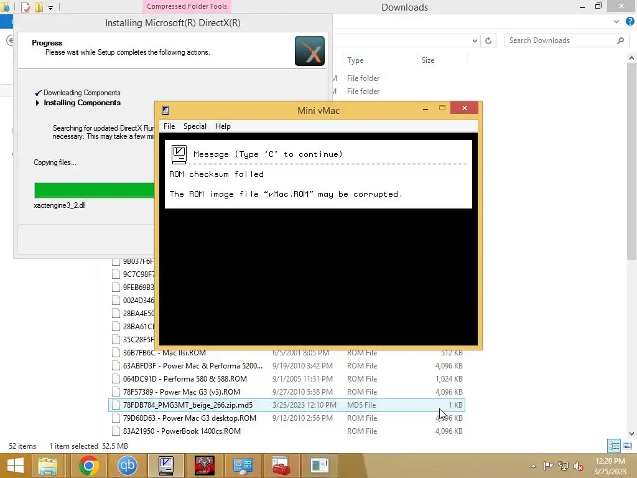Select the 36B7FB6C - Mac IIsi.ROM file
Screen dimensions: 637x478
pos(286,353)
